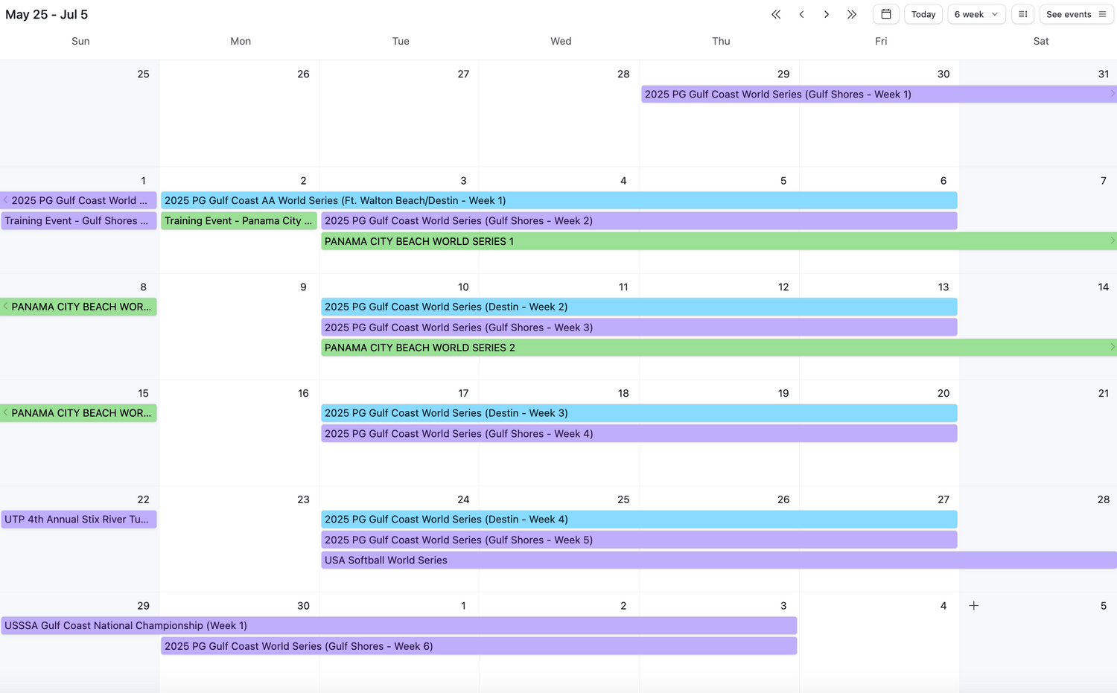Jump forward with the double-right chevron icon
Screen dimensions: 1117x693
(x=852, y=14)
